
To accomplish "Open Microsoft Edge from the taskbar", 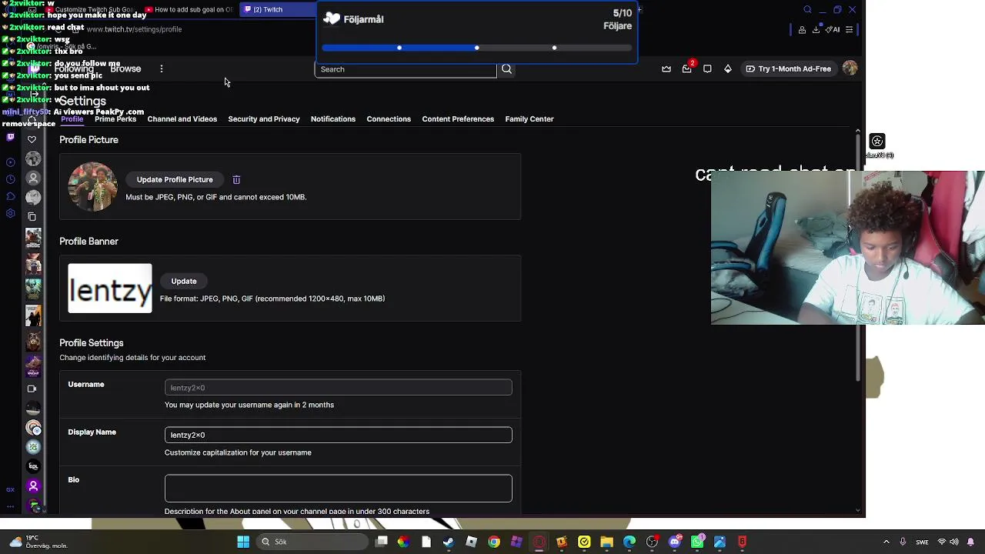I will pos(629,542).
